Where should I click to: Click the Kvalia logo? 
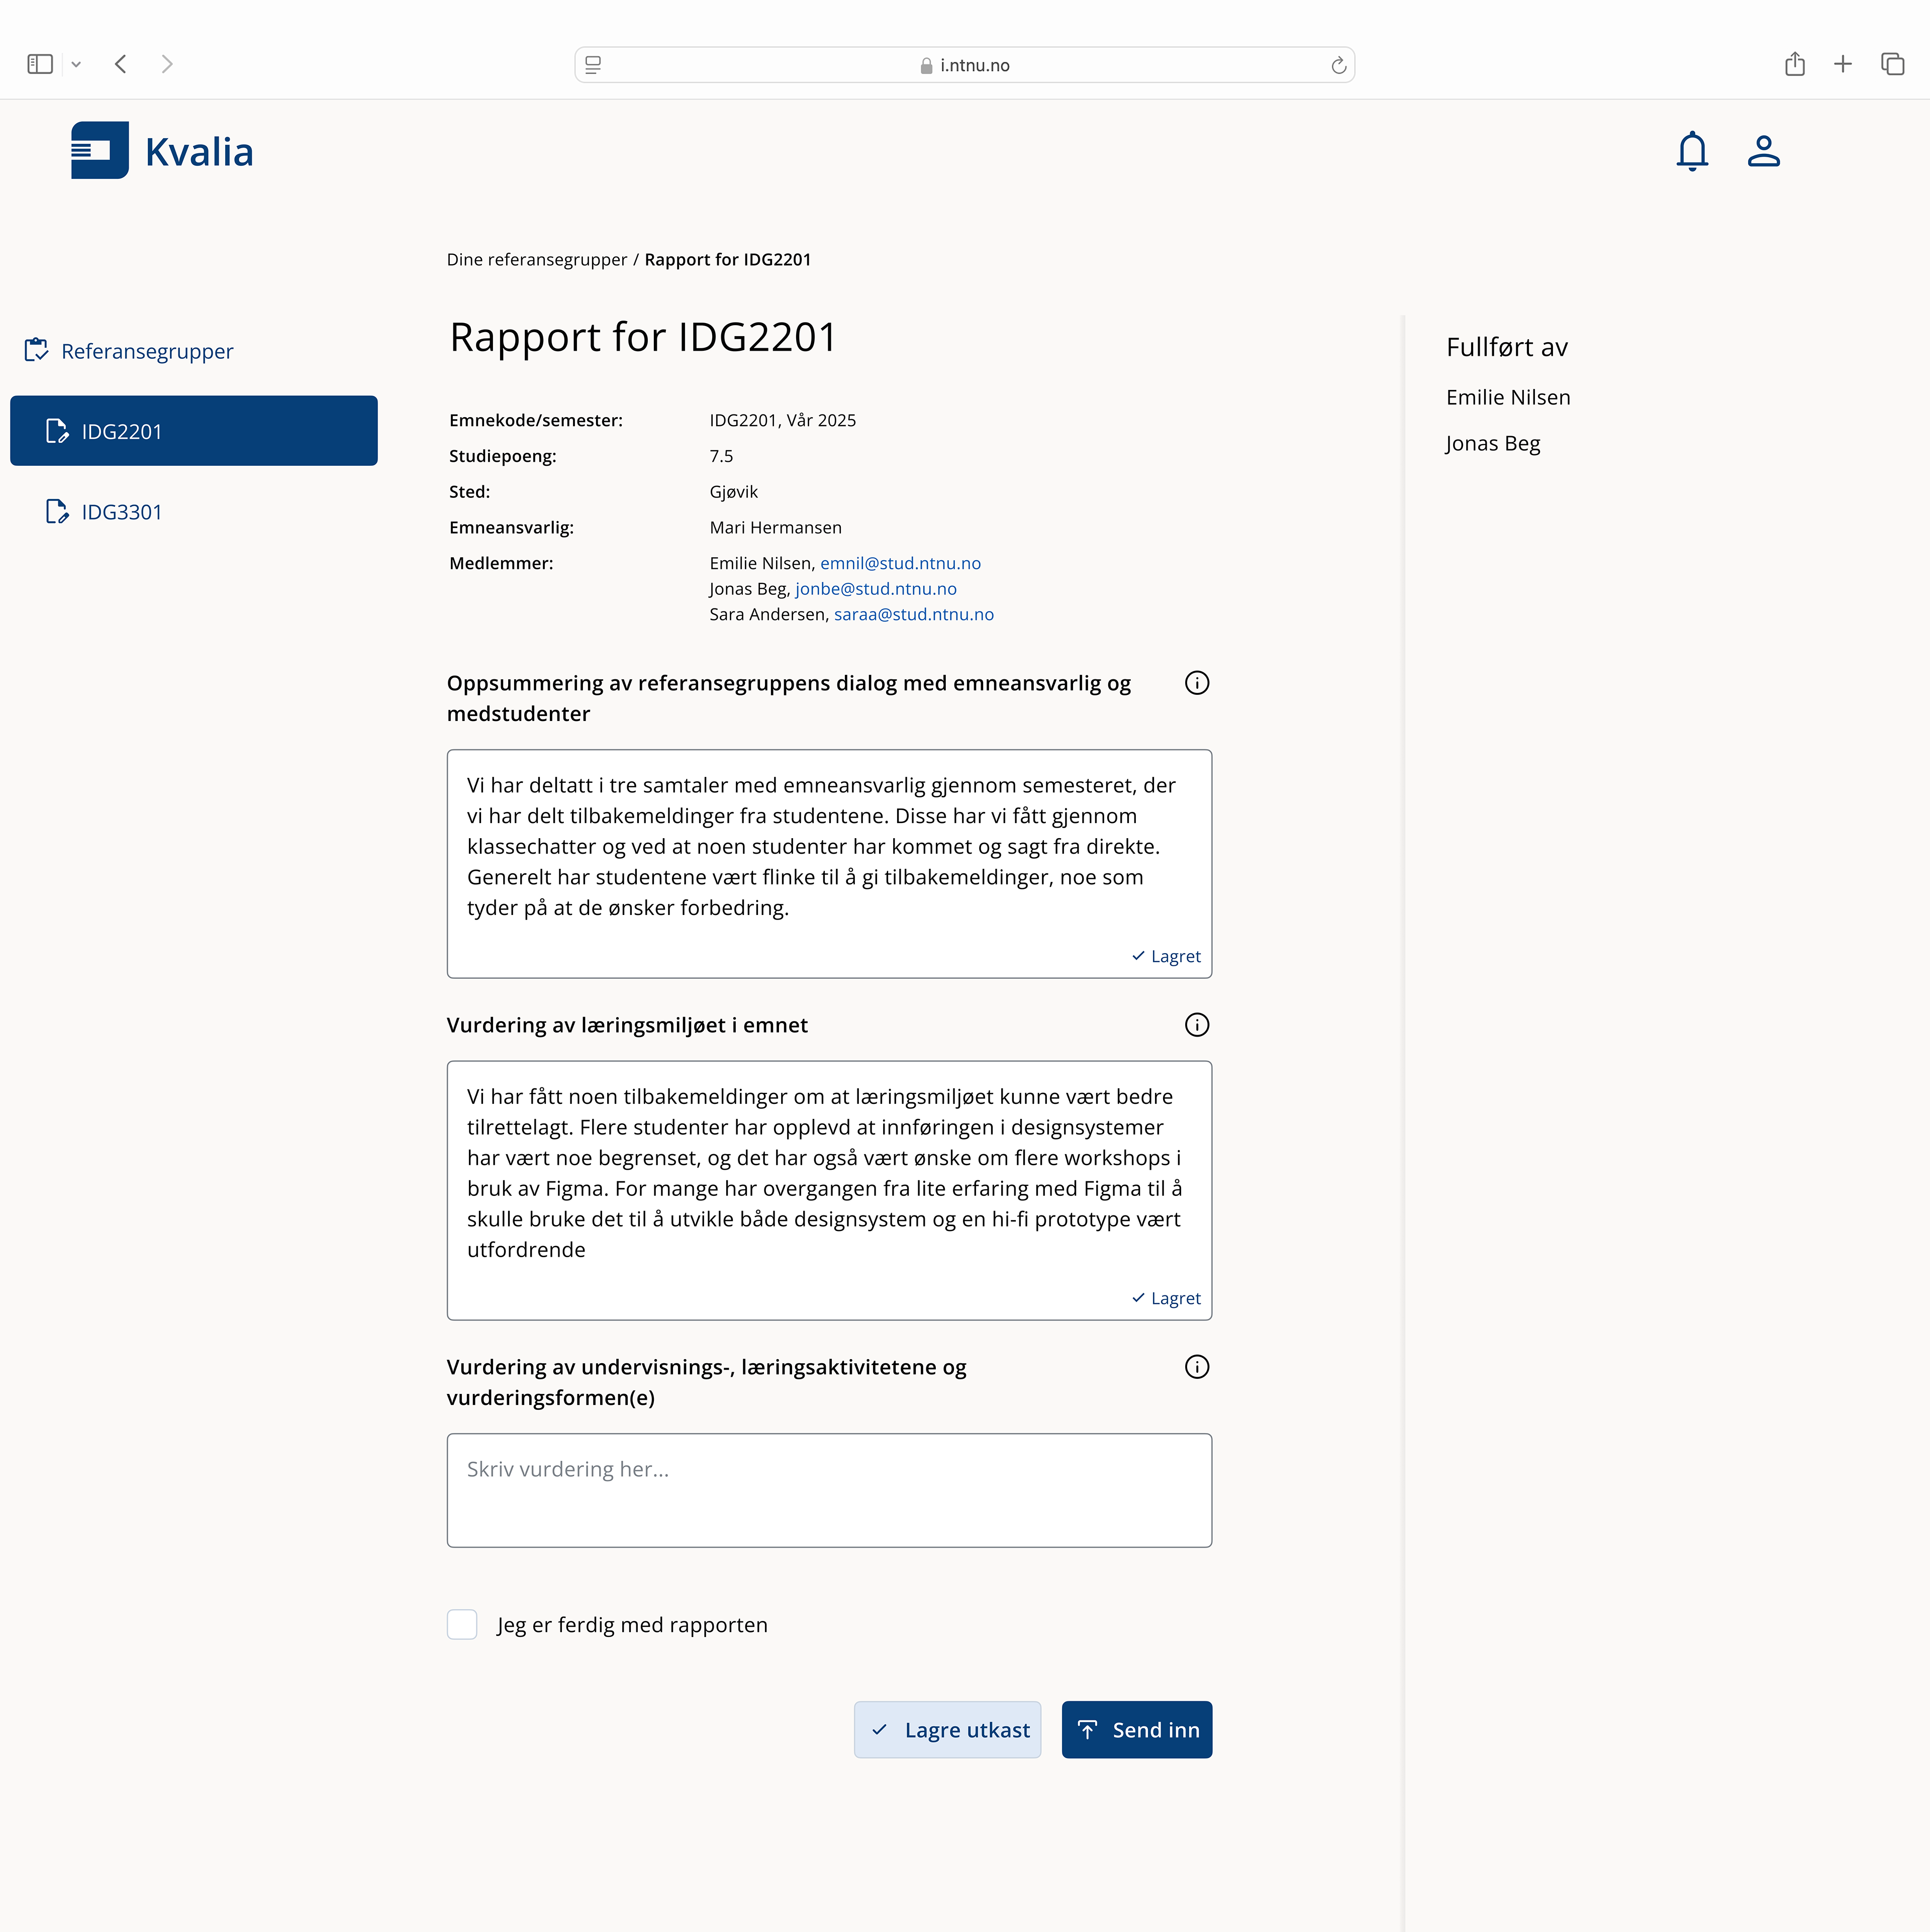[x=162, y=151]
